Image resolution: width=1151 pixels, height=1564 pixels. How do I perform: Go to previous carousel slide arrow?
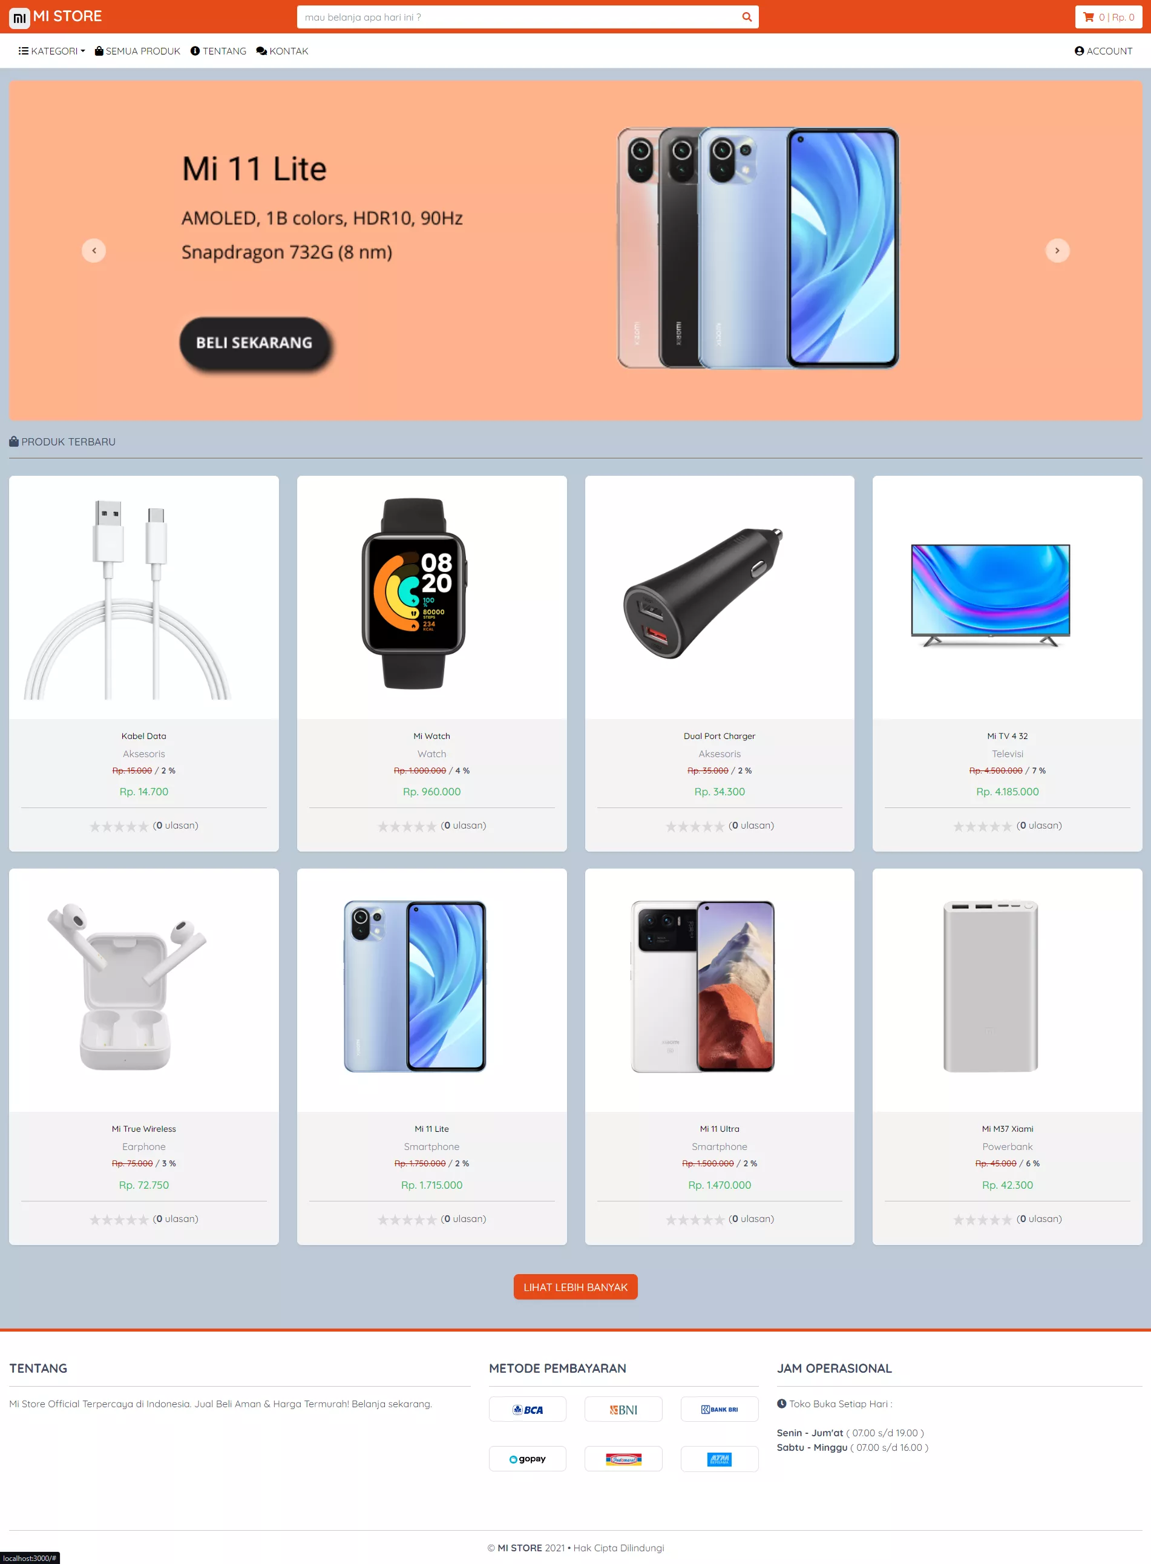click(x=93, y=251)
